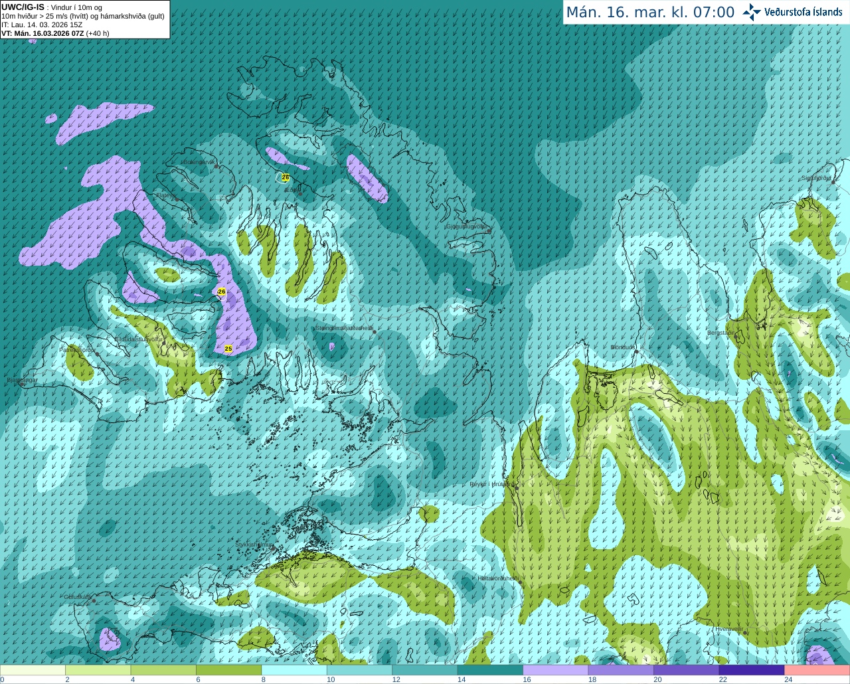Select the 'UWC/IG-IS' model label

[23, 7]
